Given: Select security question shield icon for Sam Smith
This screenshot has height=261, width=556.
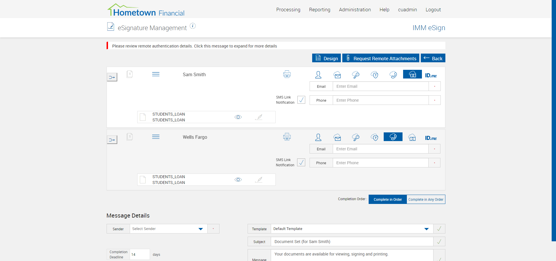Looking at the screenshot, I should (375, 75).
